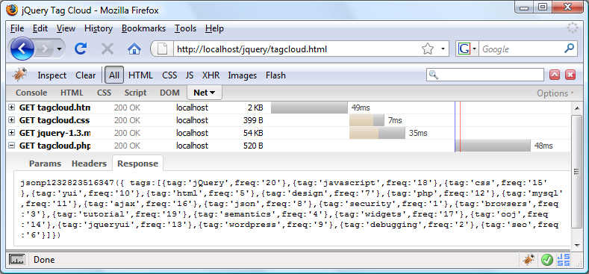Open the Edit menu

(40, 28)
